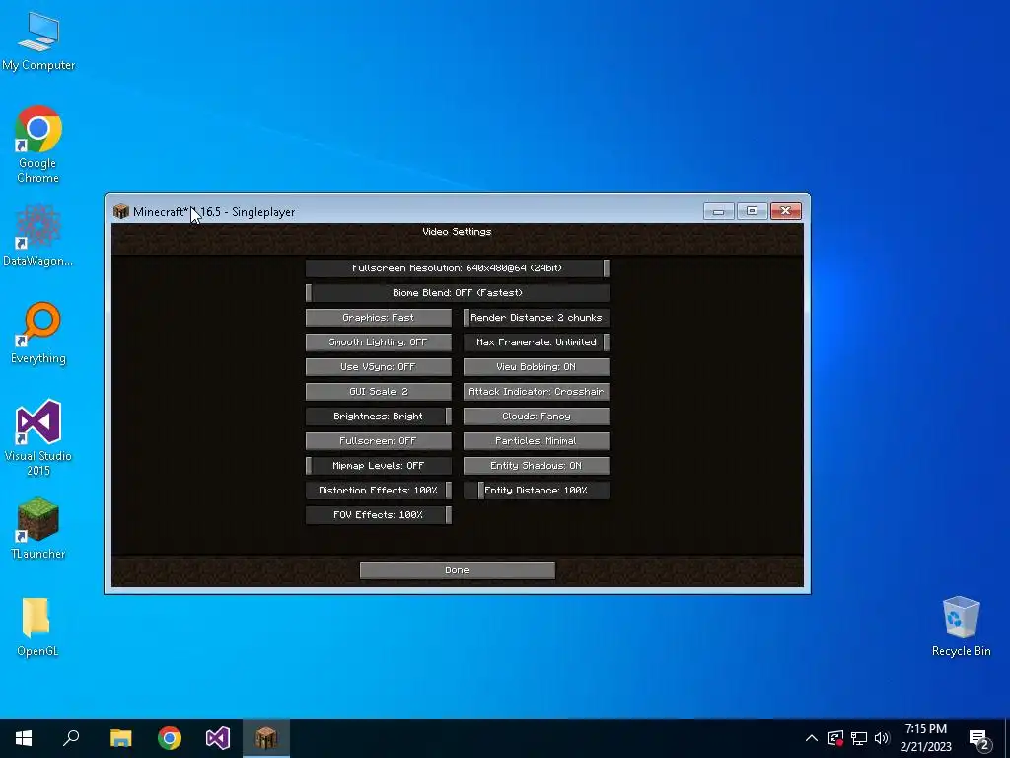
Task: Open the My Computer desktop icon
Action: click(38, 39)
